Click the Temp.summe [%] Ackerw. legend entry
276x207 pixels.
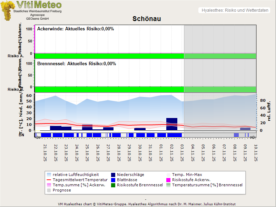coord(74,185)
